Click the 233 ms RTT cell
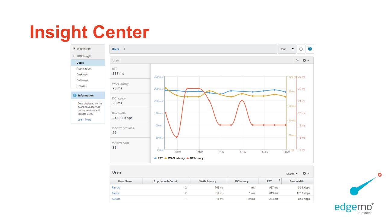 (274, 199)
